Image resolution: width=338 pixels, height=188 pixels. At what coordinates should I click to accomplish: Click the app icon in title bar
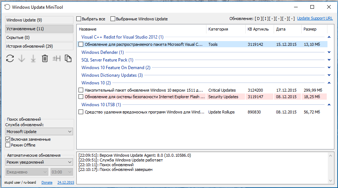pos(6,7)
